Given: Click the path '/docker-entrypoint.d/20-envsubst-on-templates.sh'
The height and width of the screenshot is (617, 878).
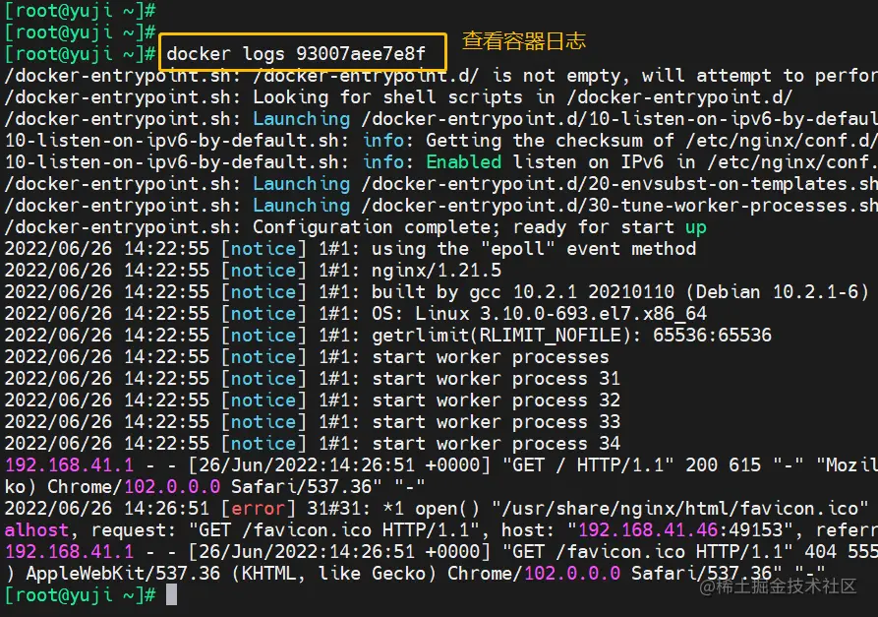Looking at the screenshot, I should tap(619, 184).
